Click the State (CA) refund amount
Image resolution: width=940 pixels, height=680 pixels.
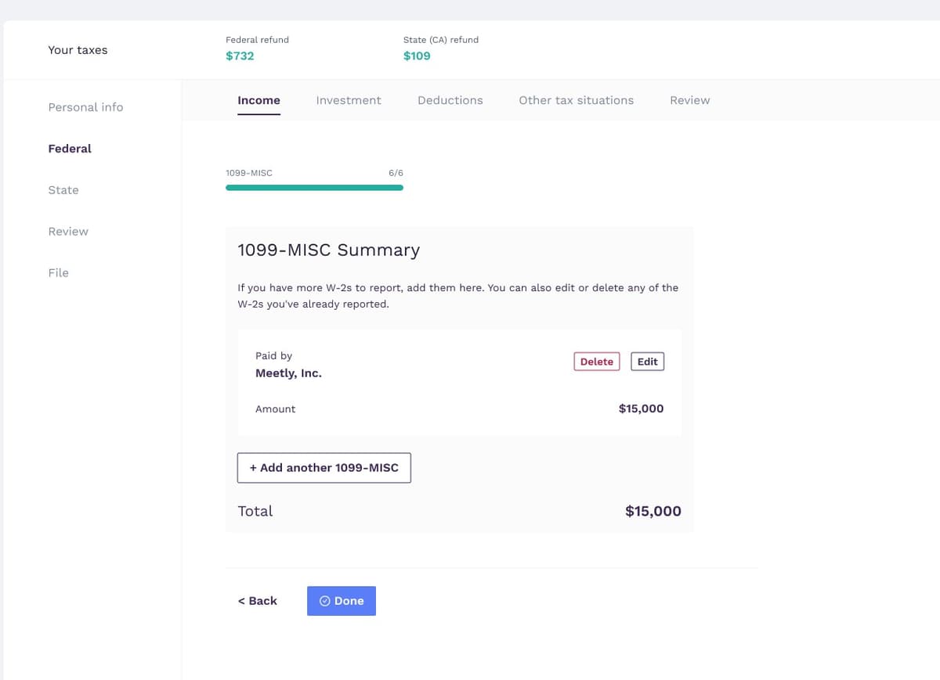click(417, 56)
